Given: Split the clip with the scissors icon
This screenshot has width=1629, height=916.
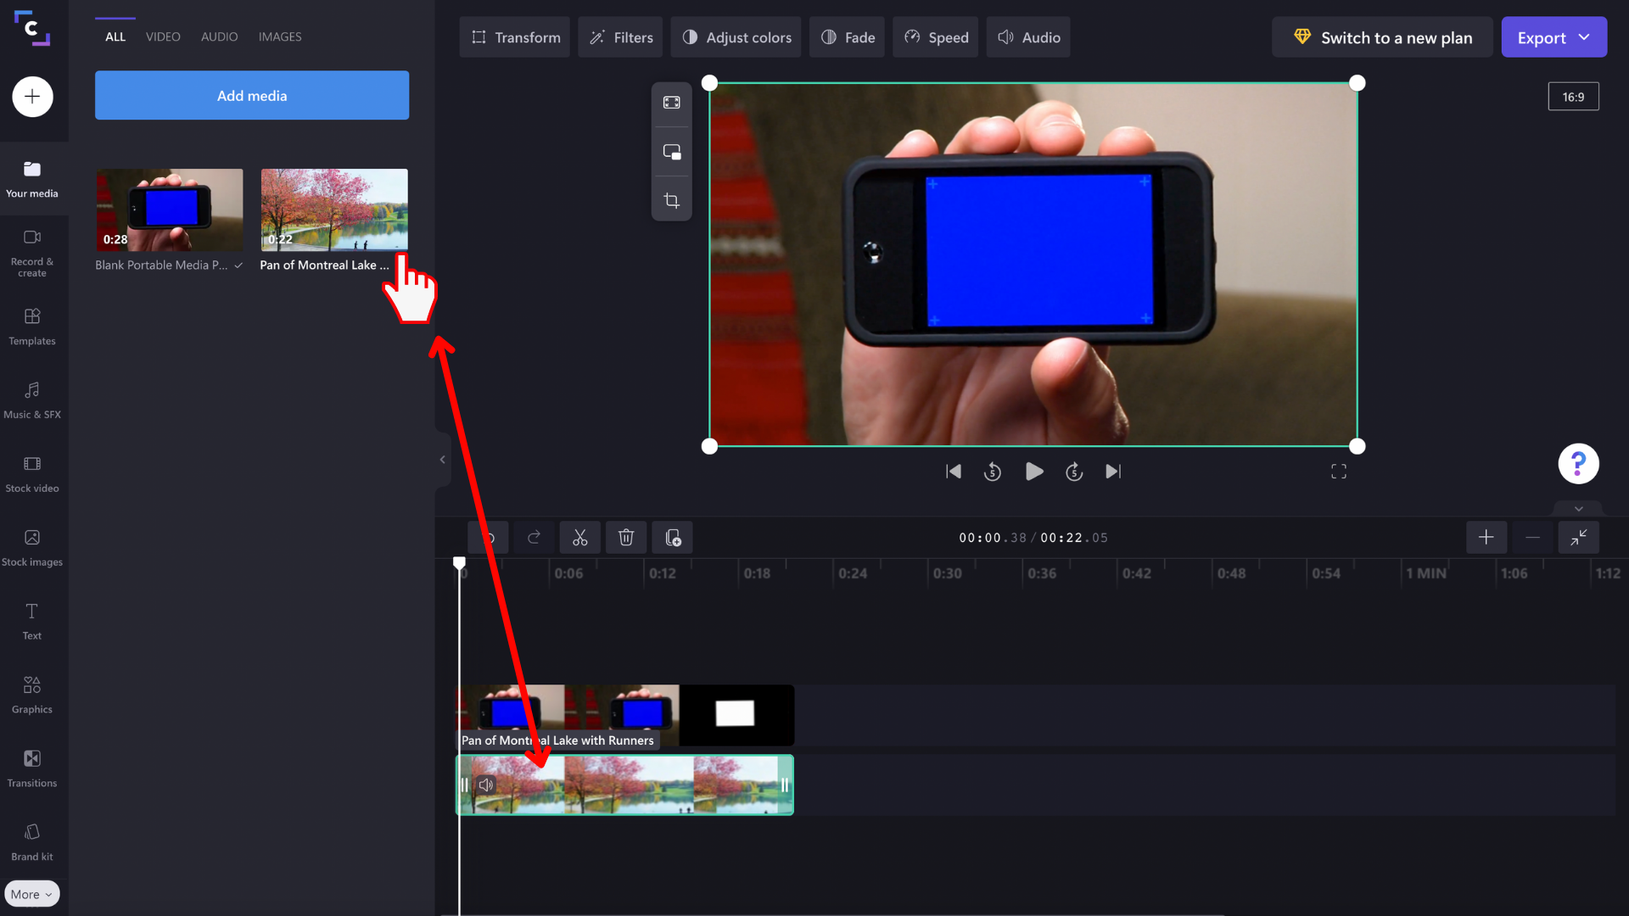Looking at the screenshot, I should click(580, 537).
